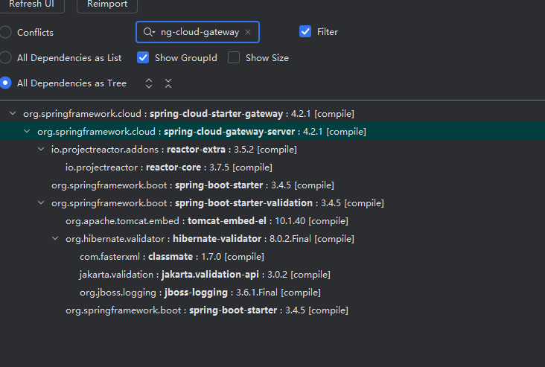This screenshot has height=367, width=545.
Task: Expand all dependency tree nodes
Action: click(149, 83)
